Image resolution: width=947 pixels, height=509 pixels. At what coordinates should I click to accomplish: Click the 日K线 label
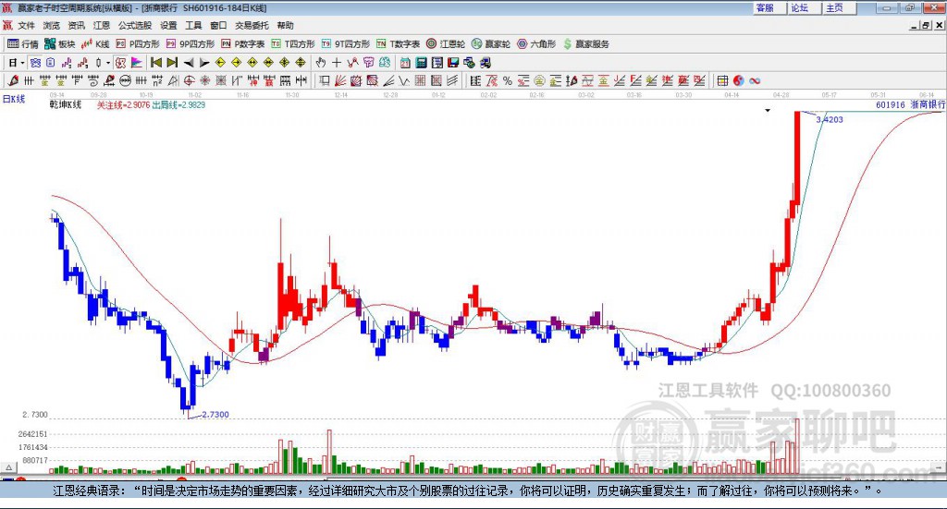(14, 99)
